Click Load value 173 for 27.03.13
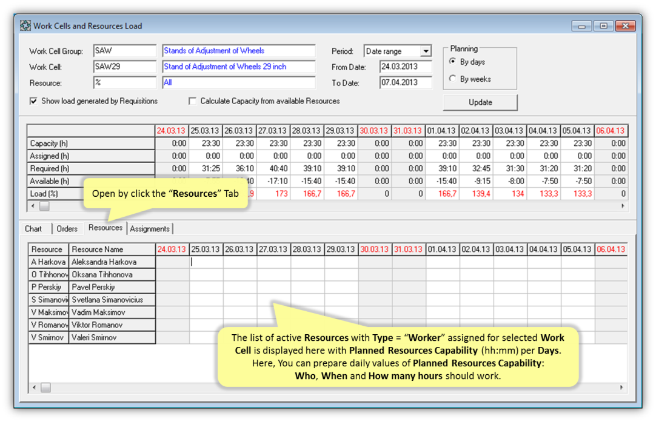 click(x=272, y=194)
